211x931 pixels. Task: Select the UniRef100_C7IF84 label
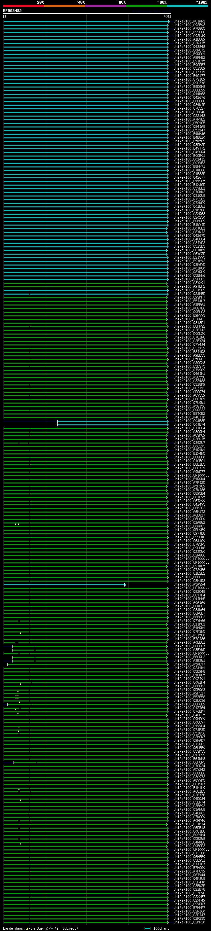189,428
